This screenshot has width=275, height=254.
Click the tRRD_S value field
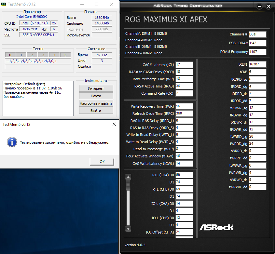[184, 128]
